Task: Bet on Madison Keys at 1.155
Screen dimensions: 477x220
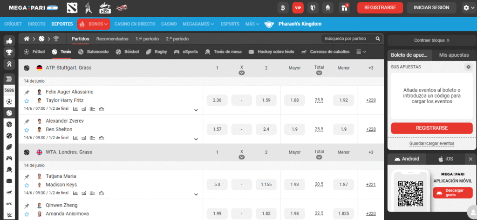Action: click(266, 185)
